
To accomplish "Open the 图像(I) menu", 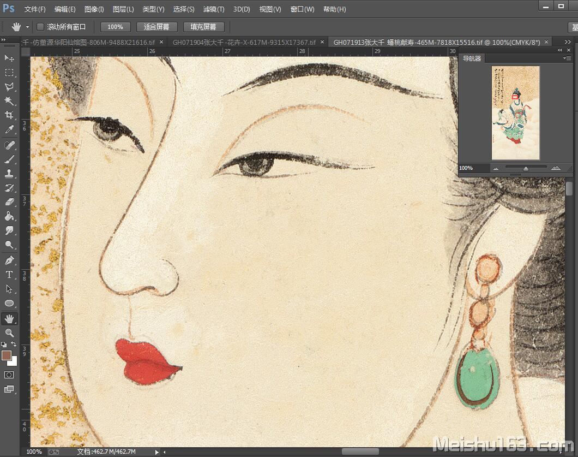I will coord(94,9).
